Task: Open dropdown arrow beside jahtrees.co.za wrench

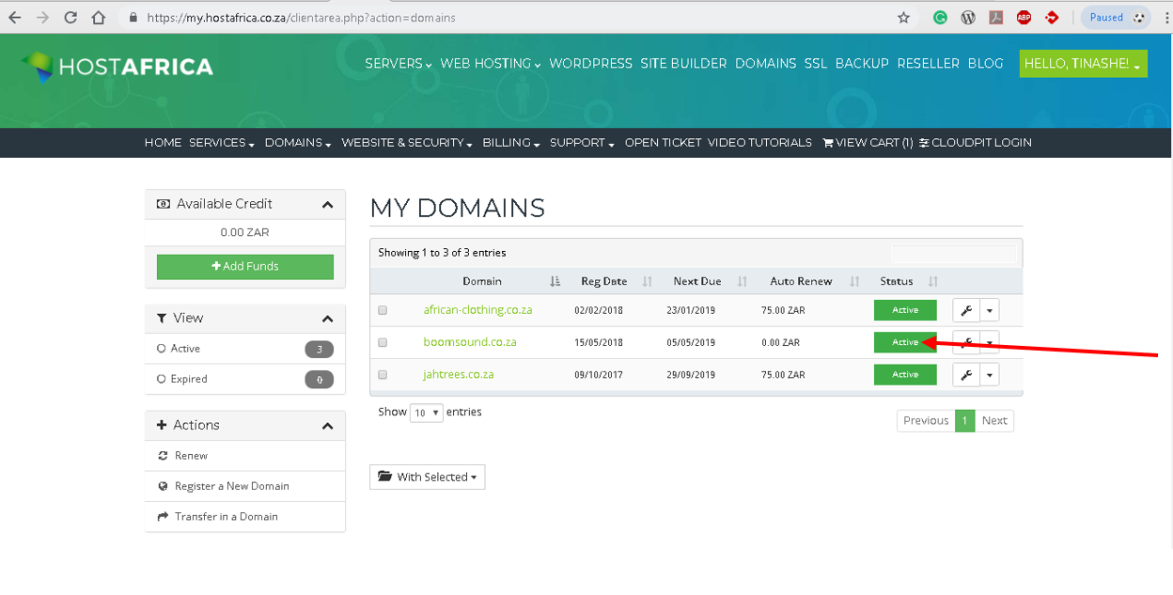Action: pos(990,375)
